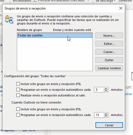Decrease the 5 minutes interval spinner
The height and width of the screenshot is (135, 133).
tap(106, 91)
